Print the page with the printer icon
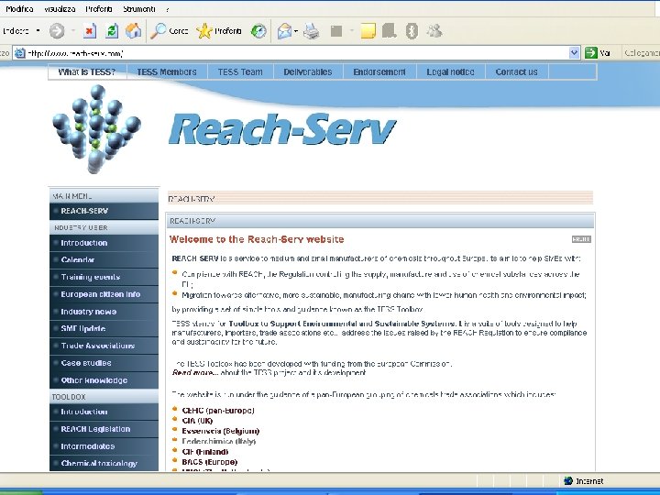The width and height of the screenshot is (660, 495). click(312, 31)
